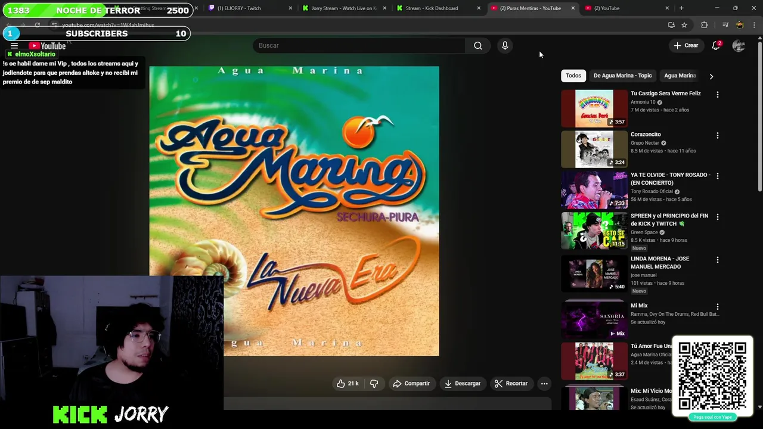The width and height of the screenshot is (763, 429).
Task: Open Tu Castigo Sera Verme Feliz thumbnail
Action: point(594,108)
